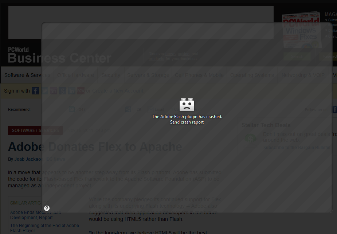This screenshot has height=234, width=337.
Task: Sign in with the Facebook icon
Action: 35,91
